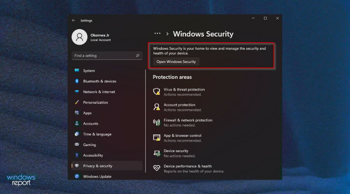Click the Accessibility figure icon
Viewport: 350px width, 194px height.
tap(77, 155)
